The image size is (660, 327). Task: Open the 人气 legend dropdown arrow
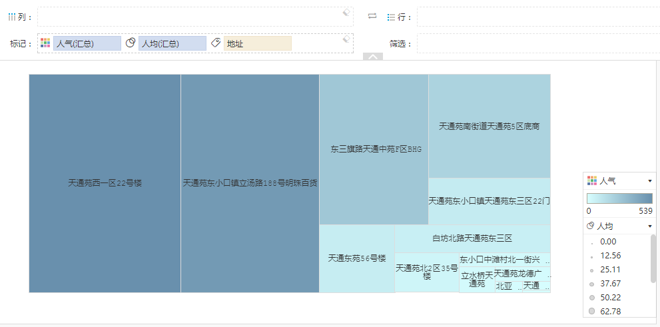coord(650,181)
